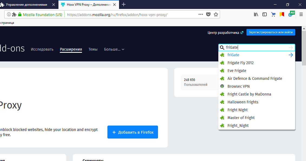
Task: Bookmark this page with the star
Action: point(216,14)
